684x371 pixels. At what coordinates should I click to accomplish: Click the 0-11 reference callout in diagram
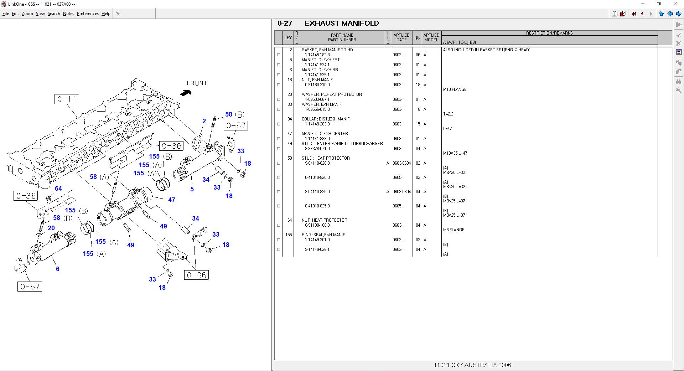click(x=66, y=99)
